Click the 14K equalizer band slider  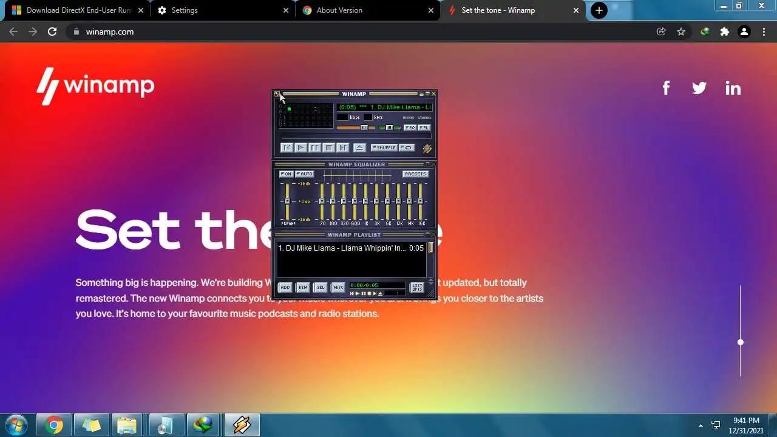(409, 202)
